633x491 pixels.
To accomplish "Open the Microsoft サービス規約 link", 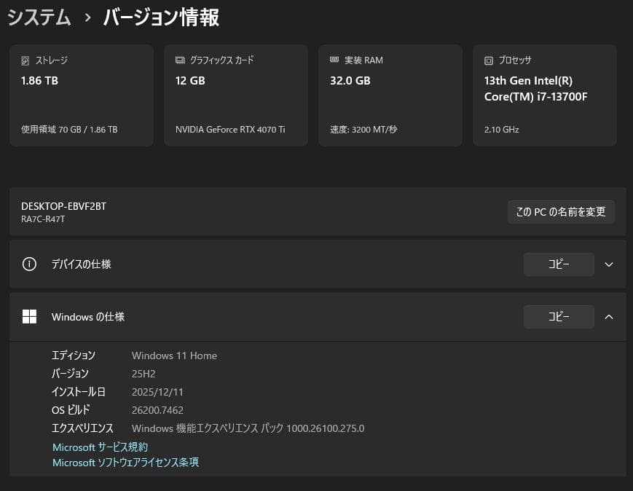I will pos(98,447).
